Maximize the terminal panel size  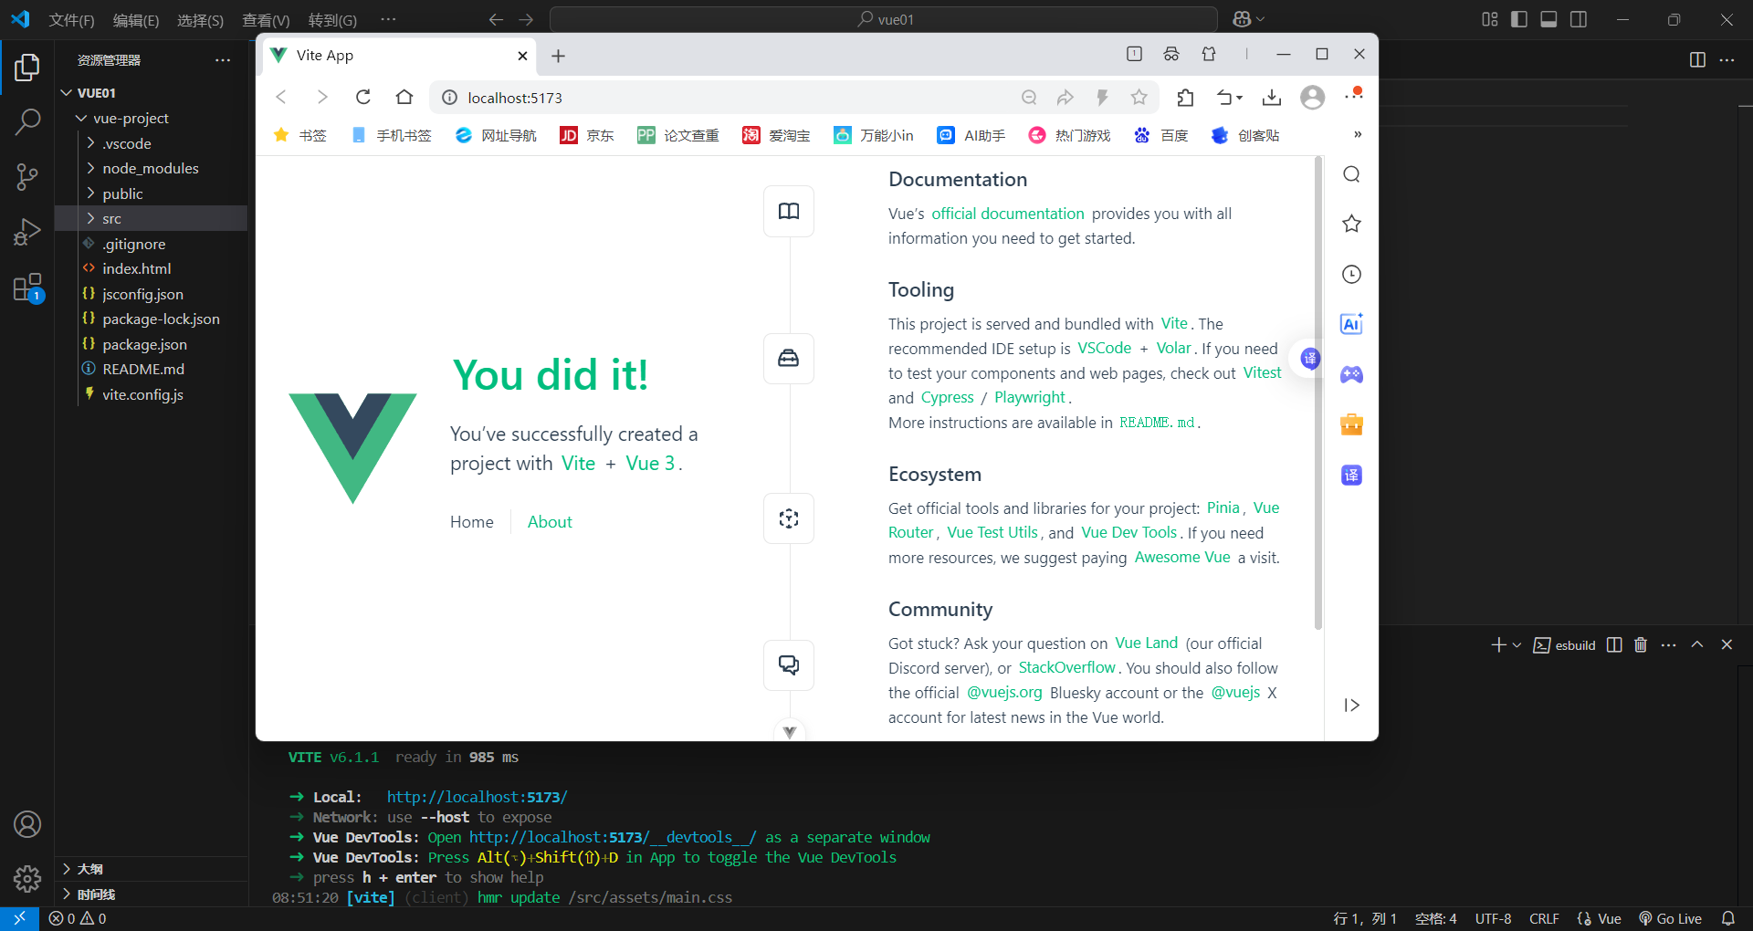coord(1697,644)
